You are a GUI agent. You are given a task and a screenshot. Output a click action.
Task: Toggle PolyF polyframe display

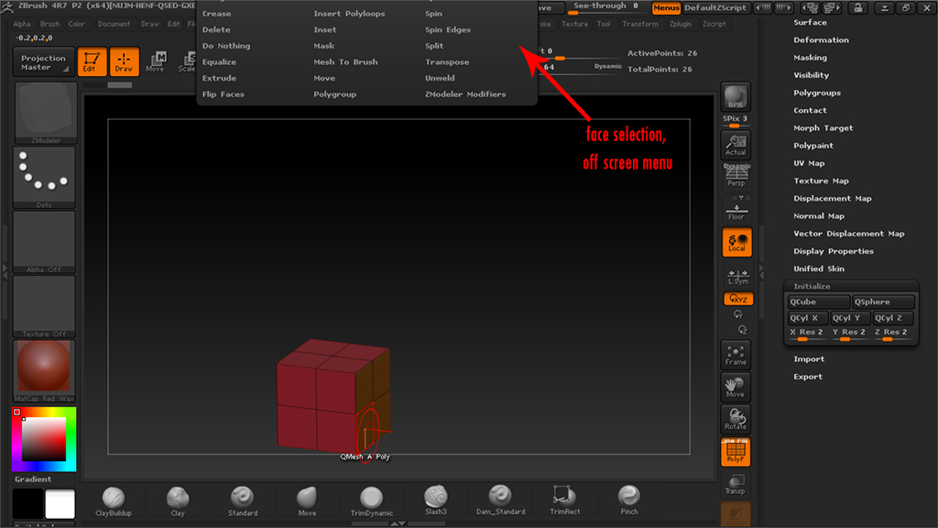(x=736, y=452)
